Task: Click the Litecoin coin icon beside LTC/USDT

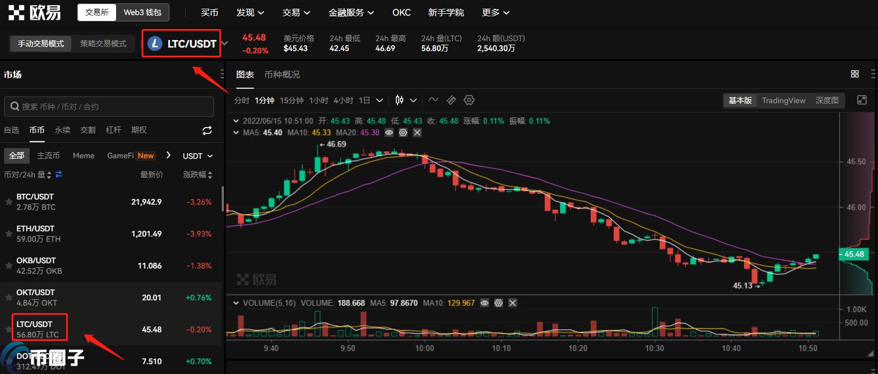Action: point(155,43)
